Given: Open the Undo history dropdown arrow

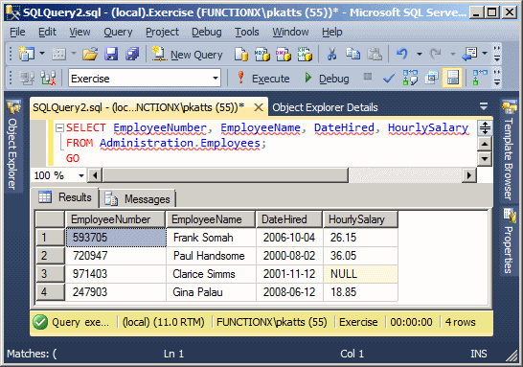Looking at the screenshot, I should point(420,54).
